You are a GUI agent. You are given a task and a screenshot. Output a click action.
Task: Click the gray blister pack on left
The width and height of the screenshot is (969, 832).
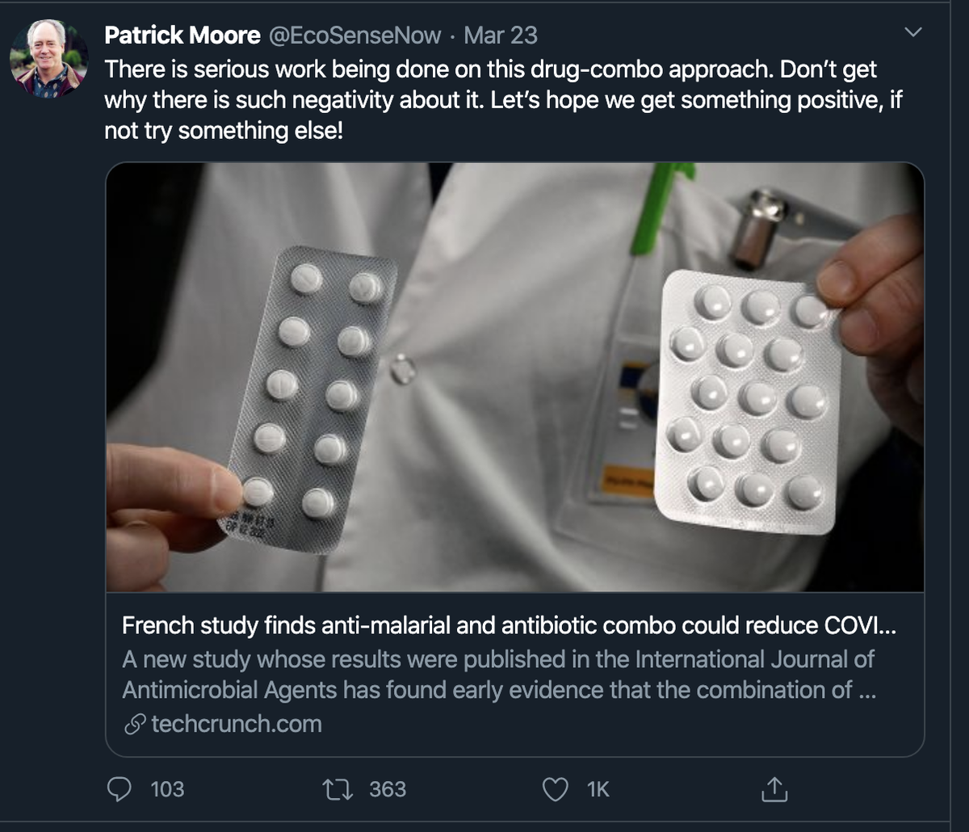[313, 399]
